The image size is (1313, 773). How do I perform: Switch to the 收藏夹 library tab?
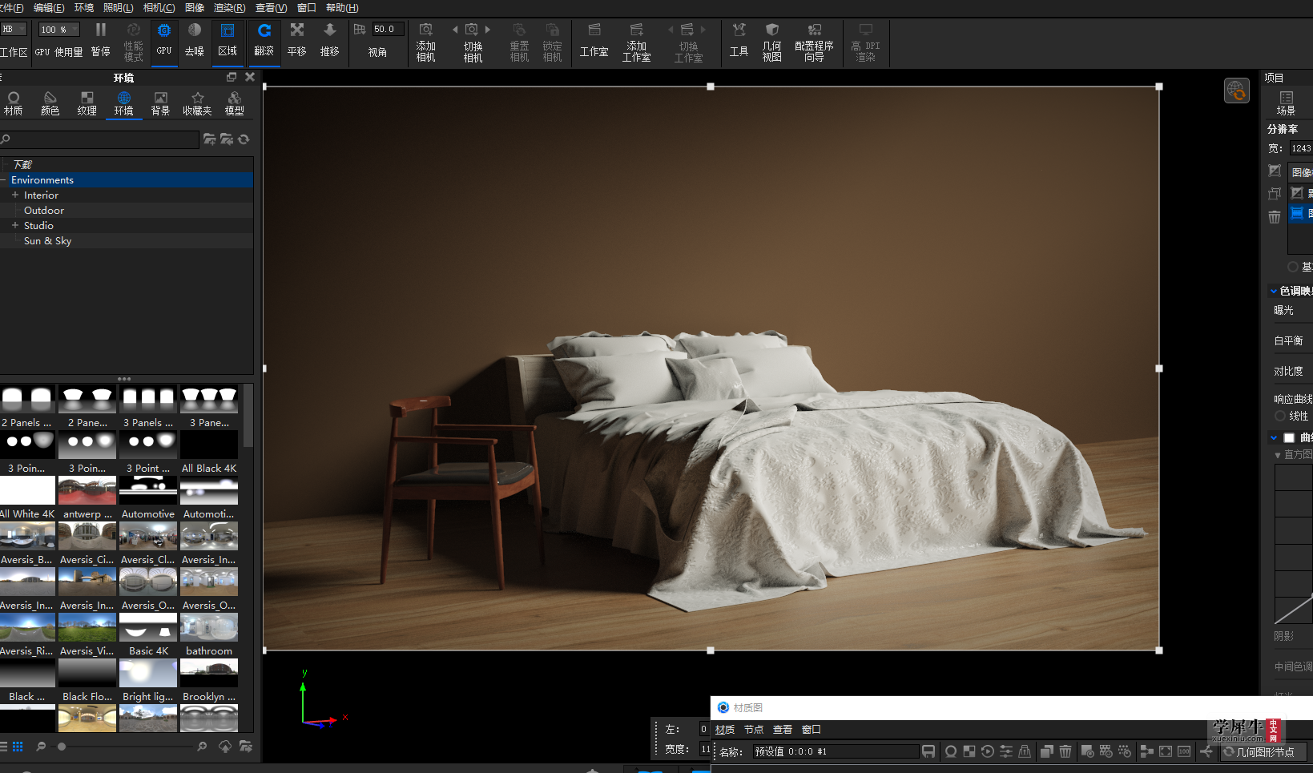[197, 104]
